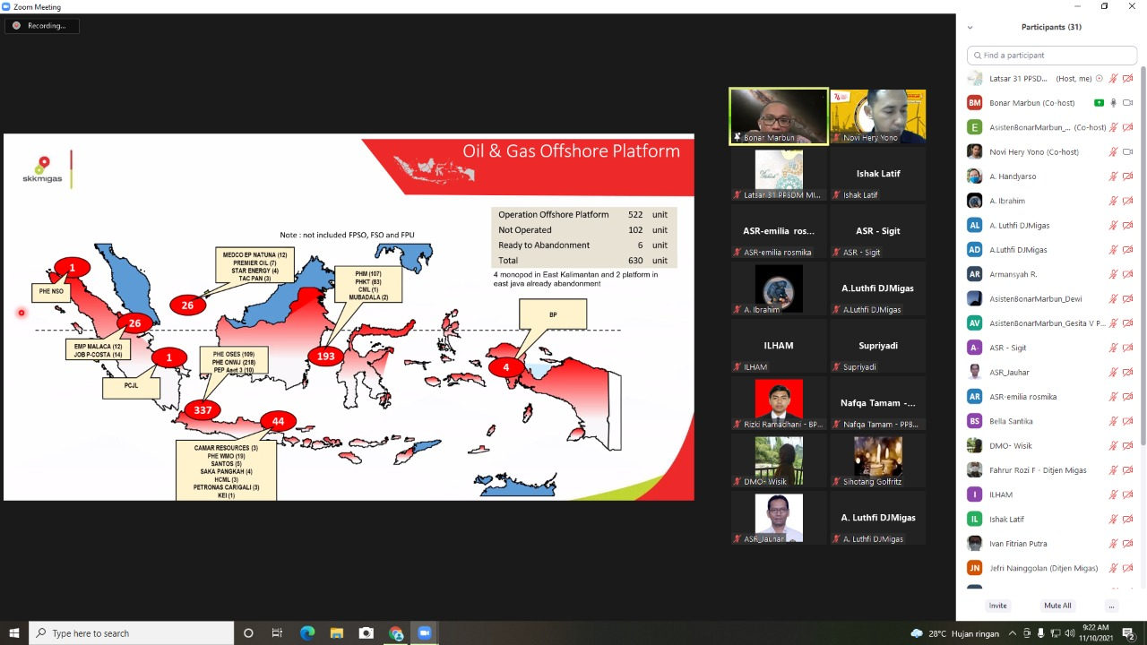Select Armansyah R. in the participant list

pos(1013,274)
